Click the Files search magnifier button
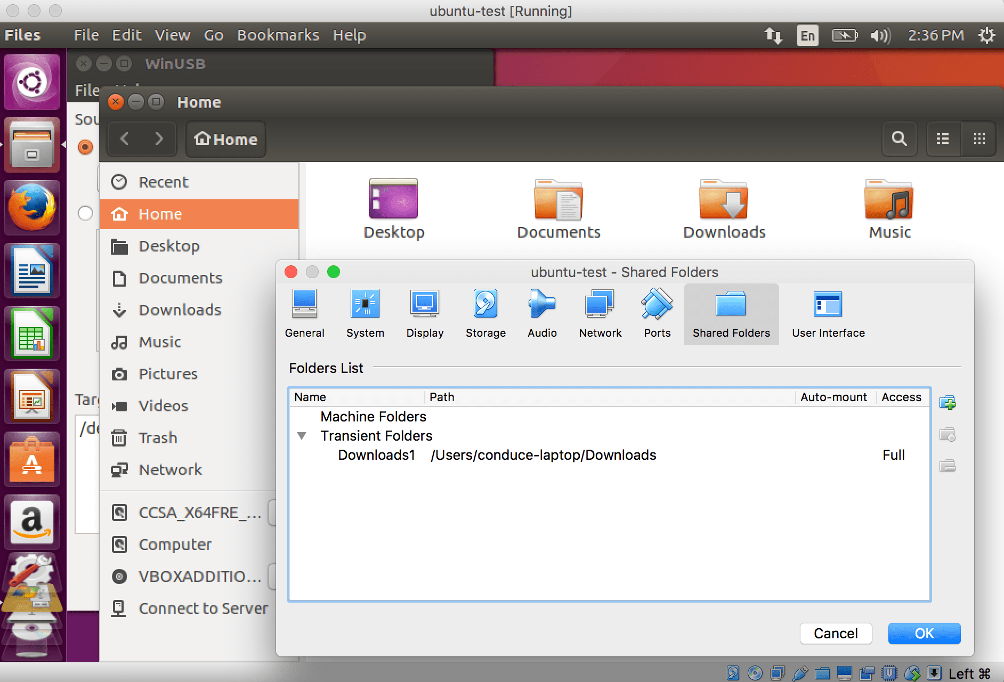 (899, 139)
